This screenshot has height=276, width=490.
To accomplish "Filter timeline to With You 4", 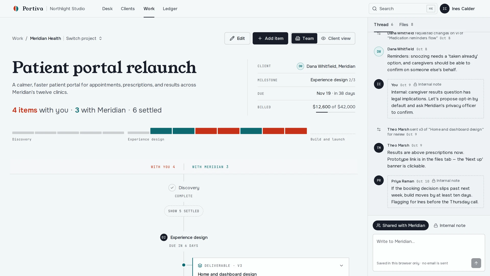I will coord(163,167).
